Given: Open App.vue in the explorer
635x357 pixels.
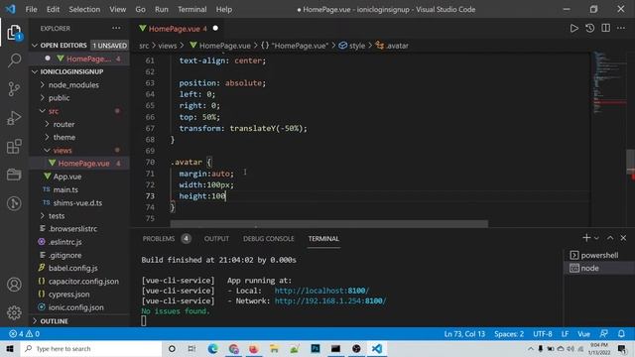Looking at the screenshot, I should [79, 177].
